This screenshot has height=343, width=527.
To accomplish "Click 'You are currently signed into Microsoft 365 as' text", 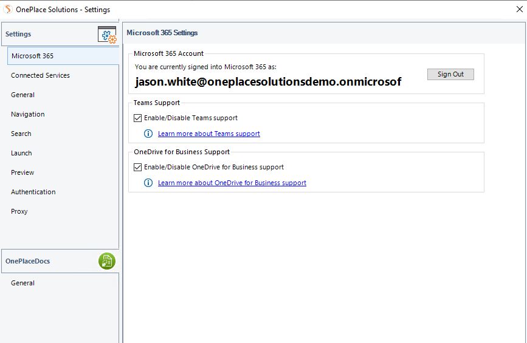I will [x=205, y=67].
